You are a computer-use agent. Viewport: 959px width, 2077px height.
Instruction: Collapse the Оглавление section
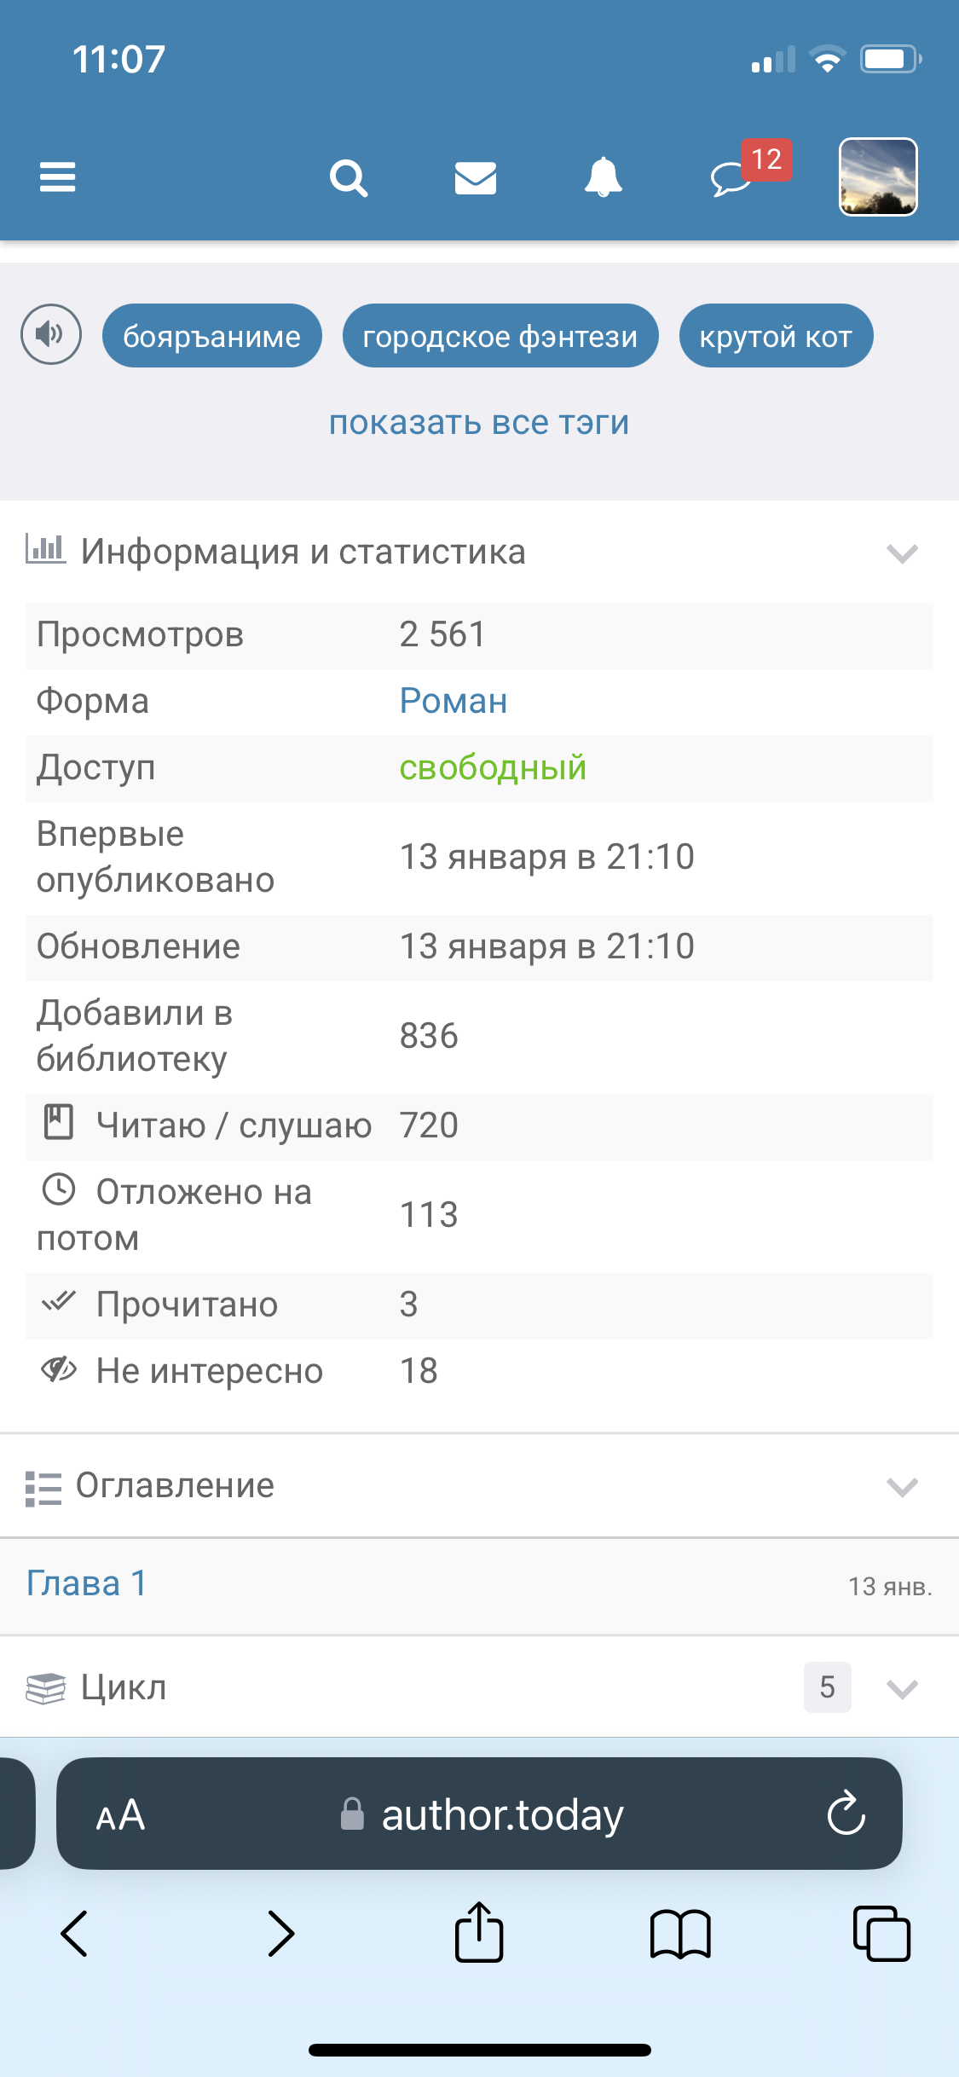point(901,1487)
